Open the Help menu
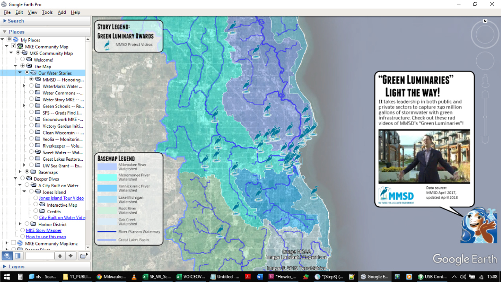Image resolution: width=501 pixels, height=282 pixels. click(75, 12)
